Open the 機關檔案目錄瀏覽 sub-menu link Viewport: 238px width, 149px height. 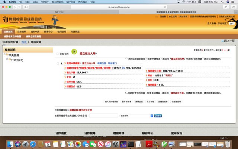click(12, 37)
